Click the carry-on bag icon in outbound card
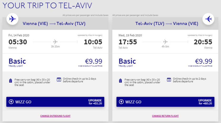This screenshot has width=221, height=123. pyautogui.click(x=11, y=81)
